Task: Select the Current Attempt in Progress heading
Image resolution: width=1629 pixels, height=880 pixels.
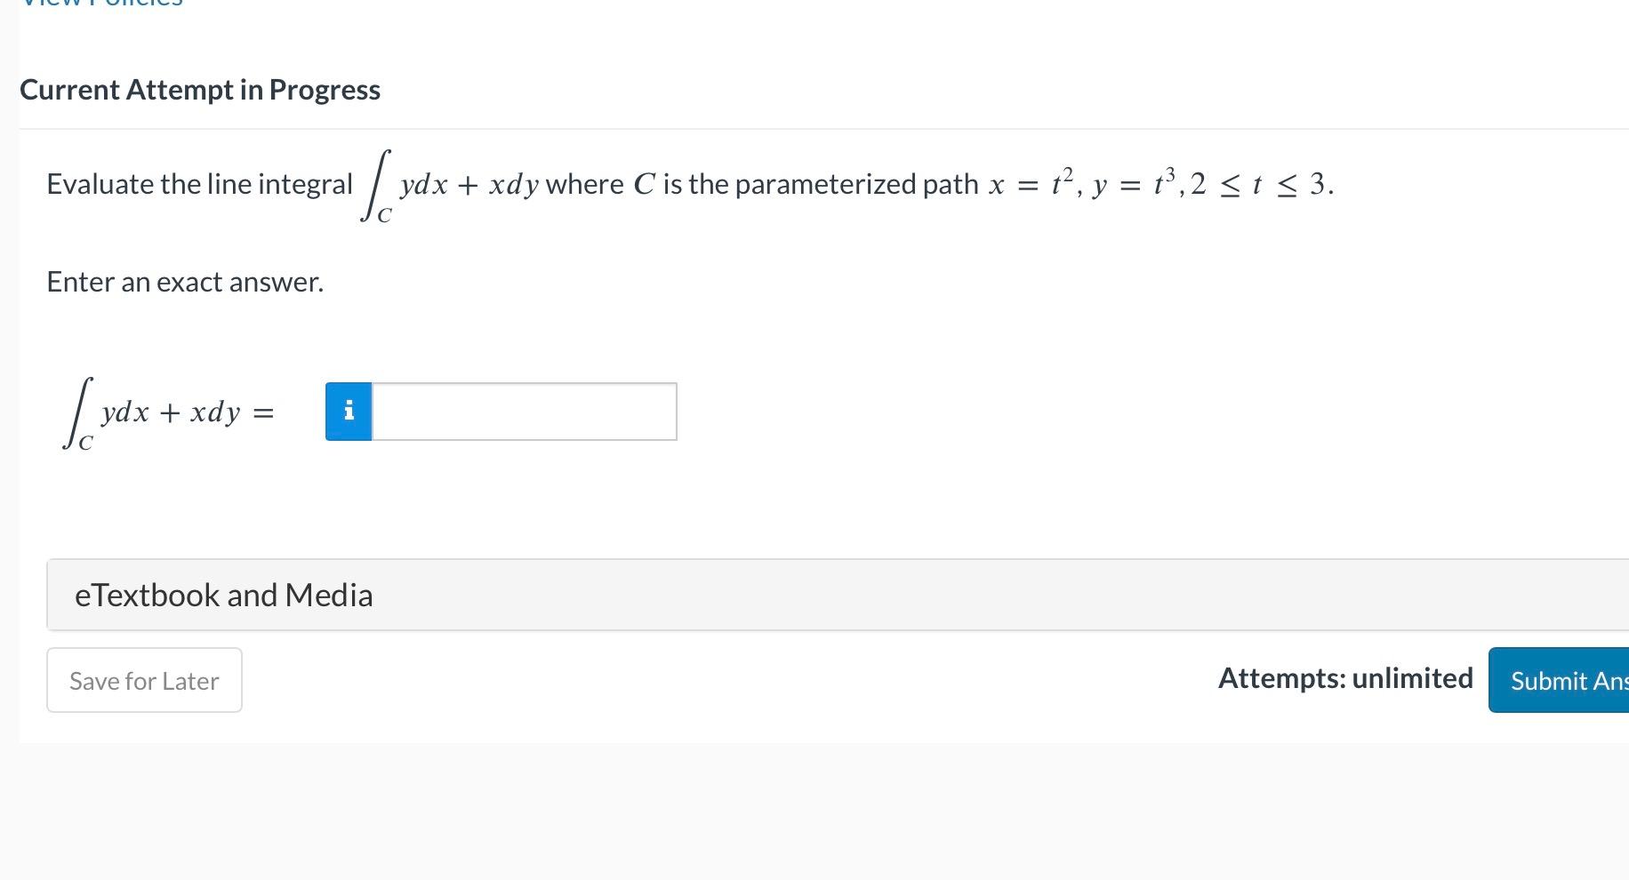Action: pos(200,89)
